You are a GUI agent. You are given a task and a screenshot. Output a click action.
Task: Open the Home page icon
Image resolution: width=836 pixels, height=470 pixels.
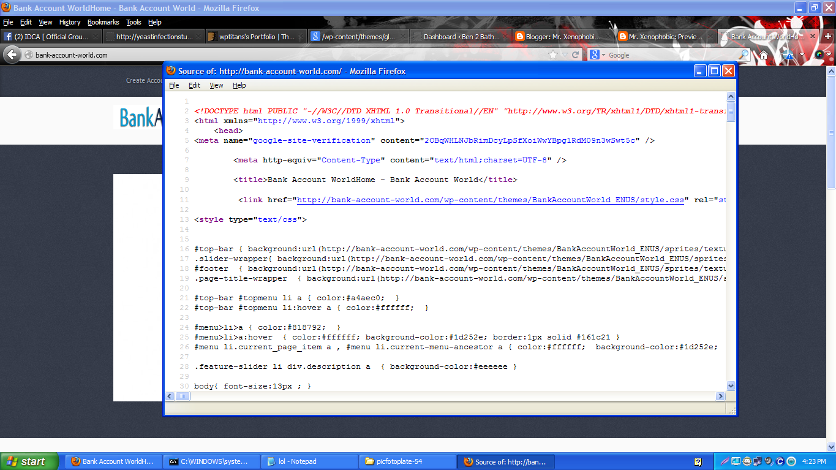pos(764,55)
